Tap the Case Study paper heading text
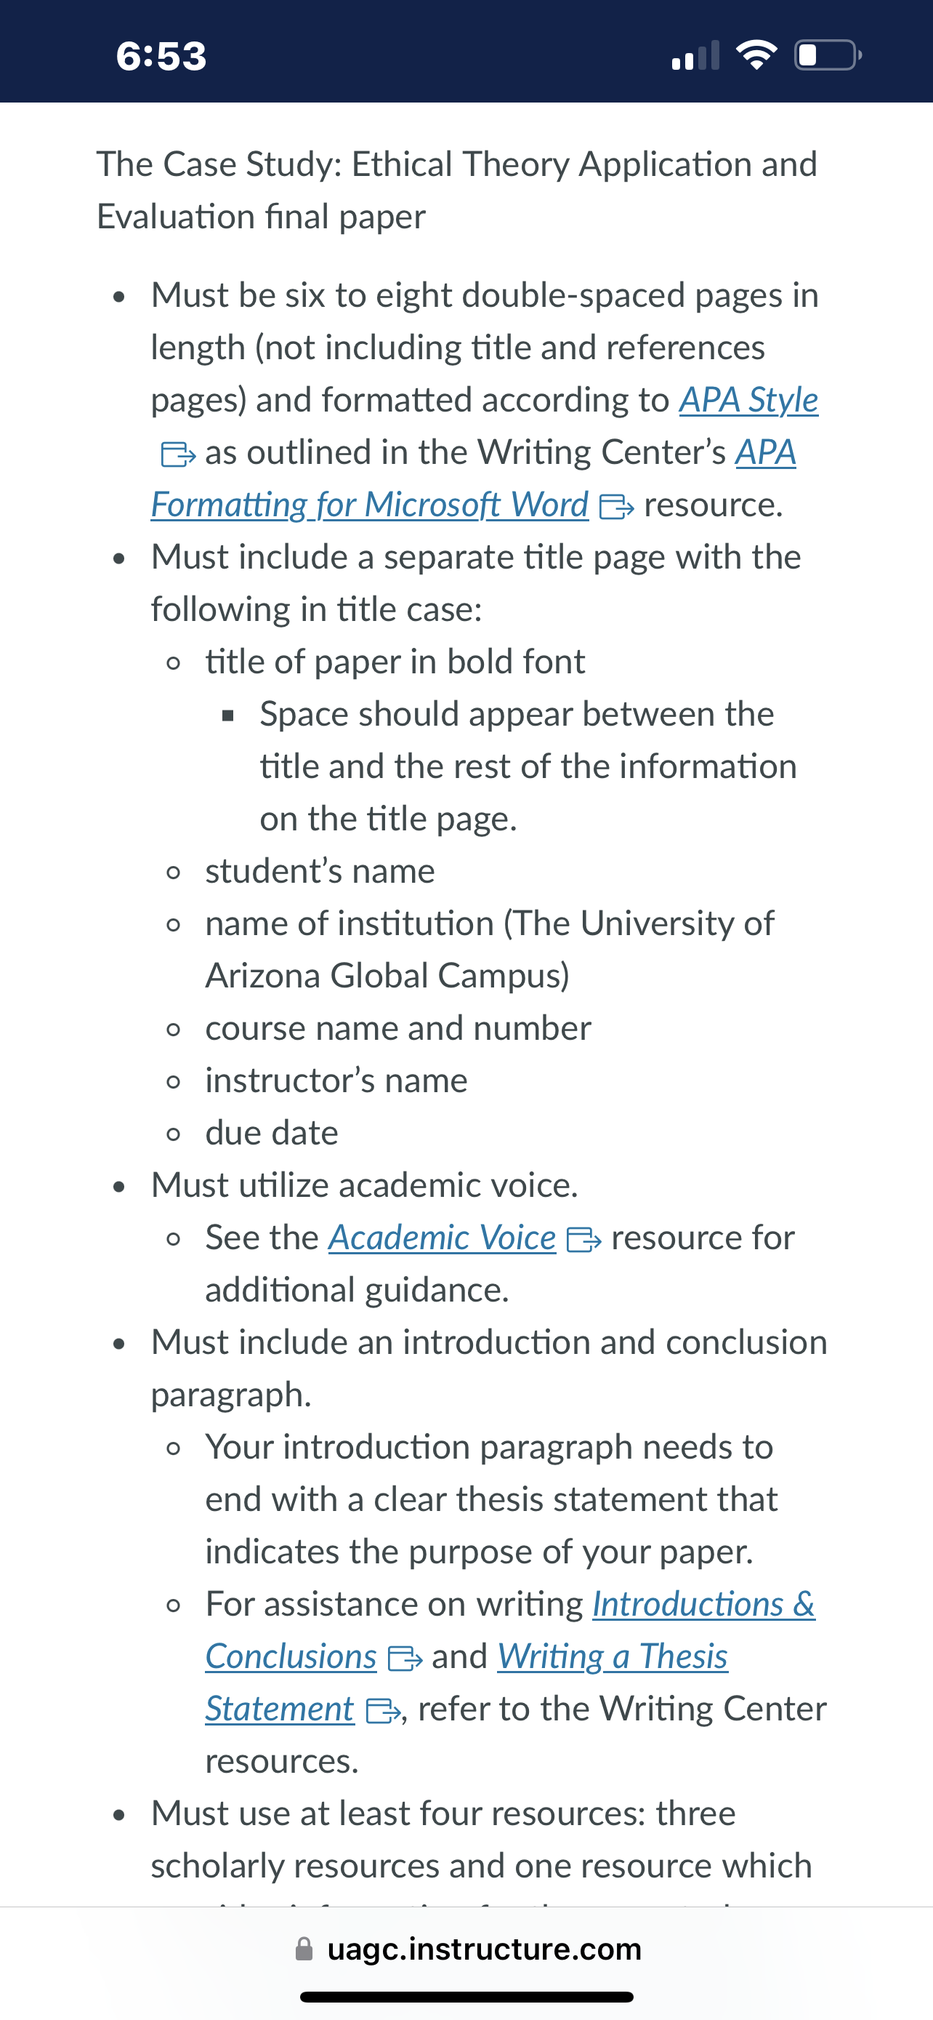Viewport: 933px width, 2020px height. [x=457, y=191]
